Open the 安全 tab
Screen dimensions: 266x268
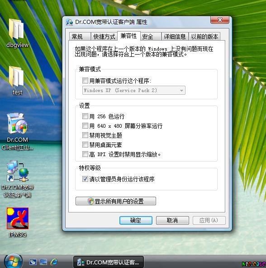point(151,37)
